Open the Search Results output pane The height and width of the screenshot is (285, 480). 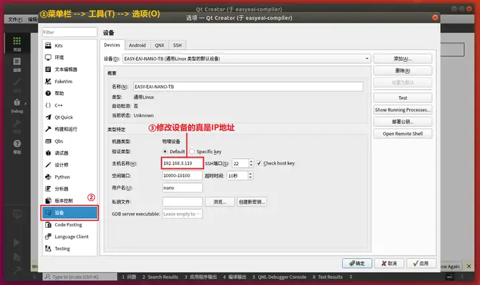click(160, 277)
